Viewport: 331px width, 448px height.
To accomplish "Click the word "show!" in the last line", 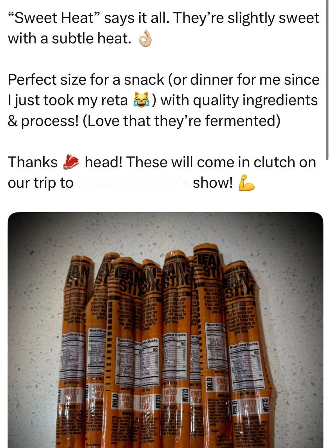I will click(x=212, y=183).
